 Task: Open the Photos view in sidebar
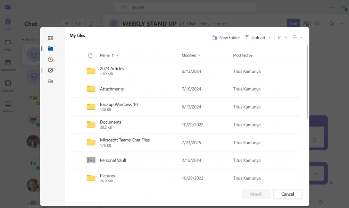click(x=50, y=70)
